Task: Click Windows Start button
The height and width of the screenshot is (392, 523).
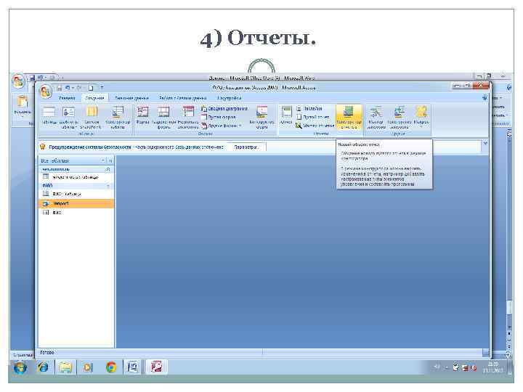Action: (x=20, y=367)
